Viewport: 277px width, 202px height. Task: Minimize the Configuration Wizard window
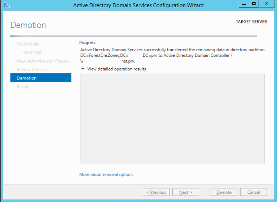click(x=244, y=4)
